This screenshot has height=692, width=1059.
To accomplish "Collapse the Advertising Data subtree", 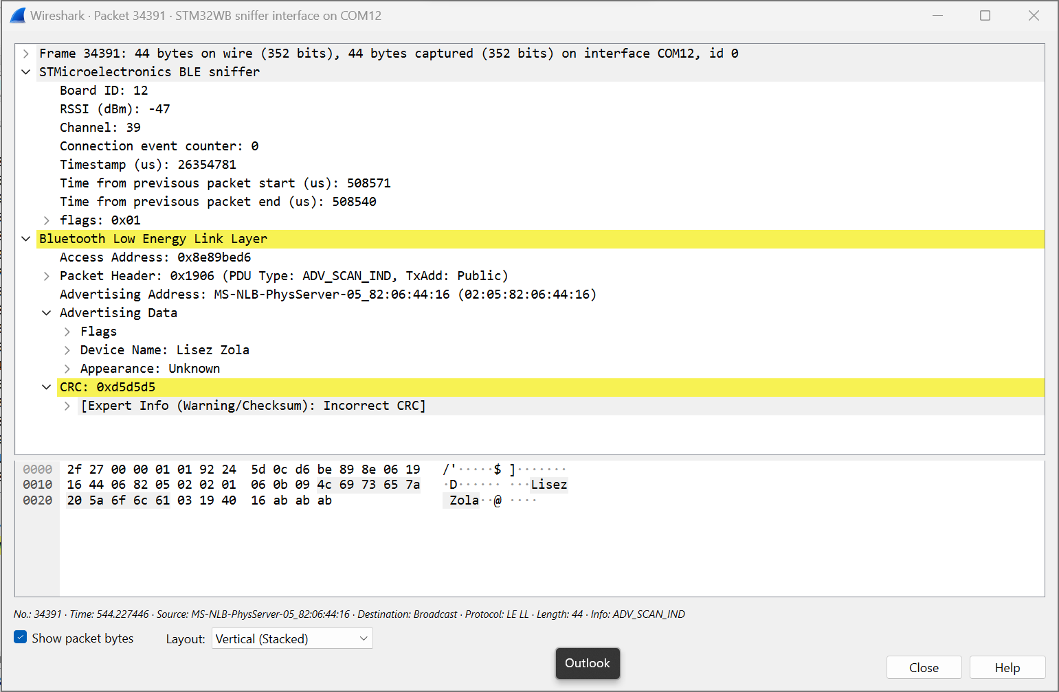I will tap(47, 313).
